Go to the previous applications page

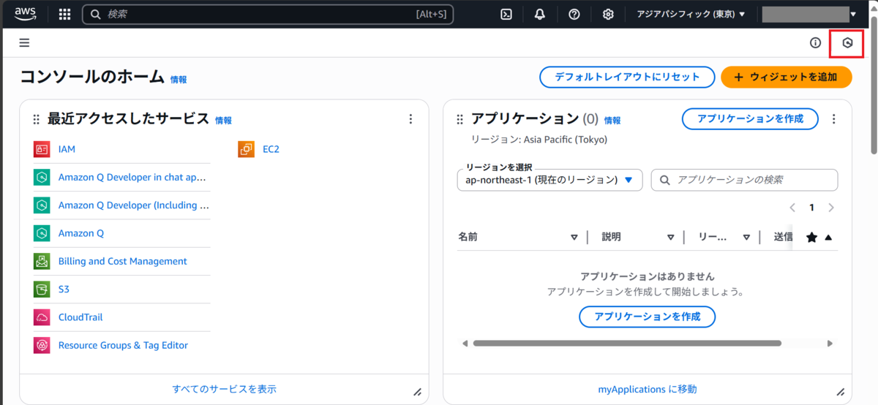point(792,208)
